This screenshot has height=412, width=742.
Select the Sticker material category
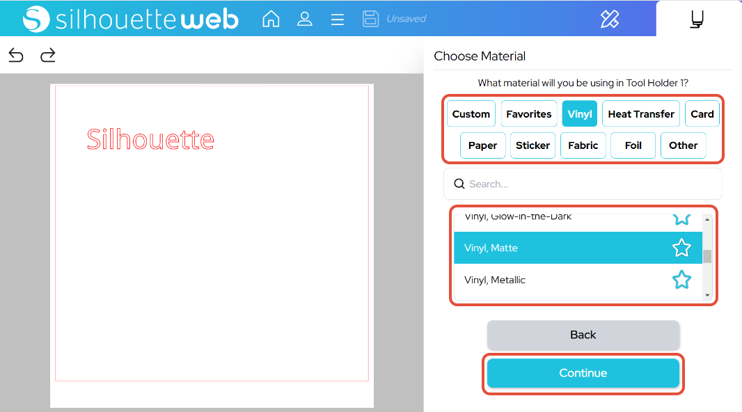pyautogui.click(x=533, y=145)
